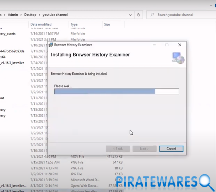
Task: Expand the chevron after Admin in breadcrumb
Action: [x=21, y=15]
